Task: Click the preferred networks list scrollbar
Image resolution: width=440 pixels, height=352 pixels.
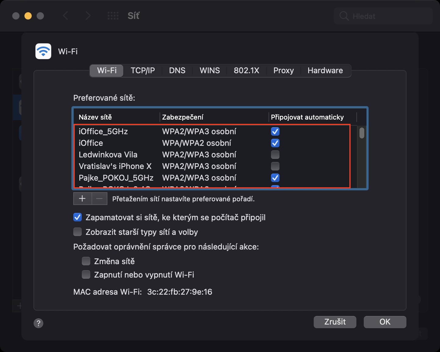Action: 362,133
